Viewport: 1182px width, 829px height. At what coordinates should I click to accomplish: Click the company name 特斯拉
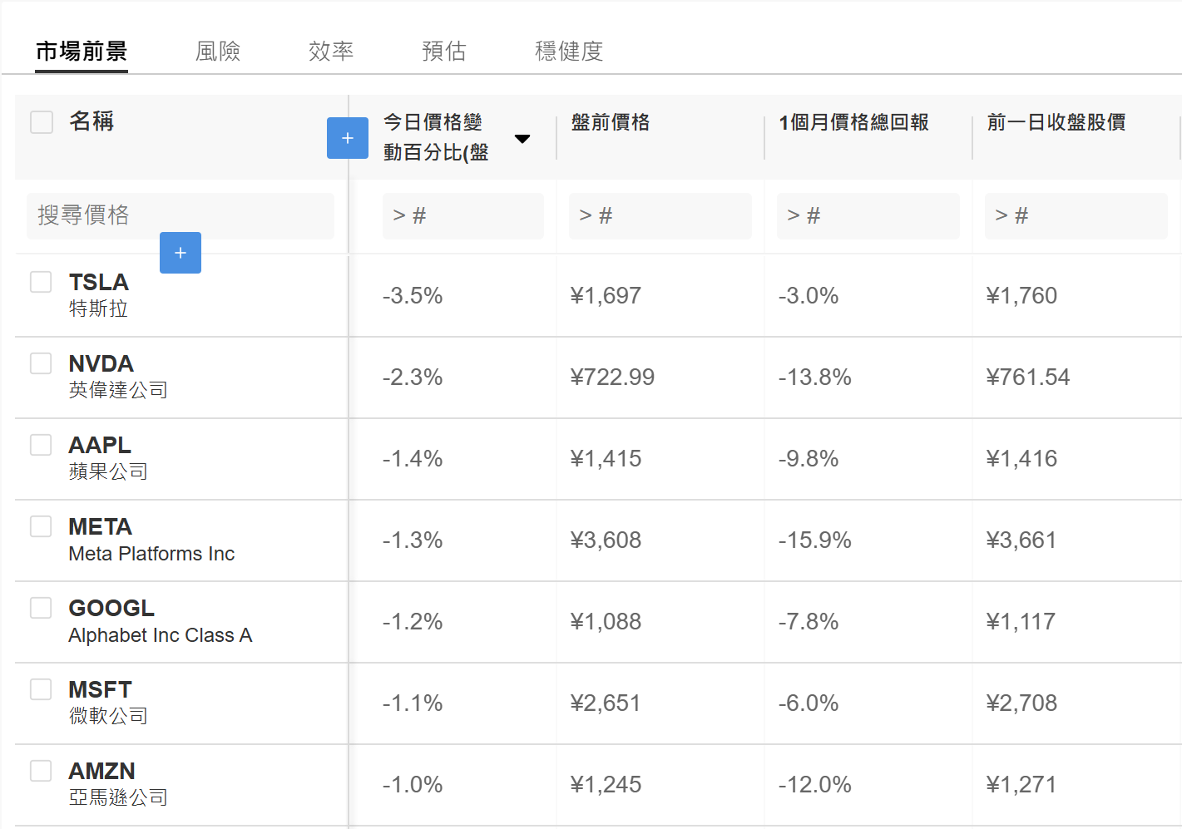(x=99, y=308)
